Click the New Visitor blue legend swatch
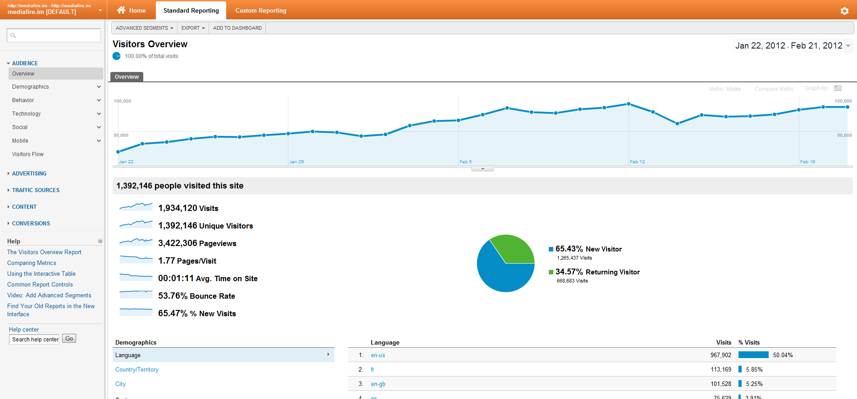The height and width of the screenshot is (399, 857). (x=551, y=249)
